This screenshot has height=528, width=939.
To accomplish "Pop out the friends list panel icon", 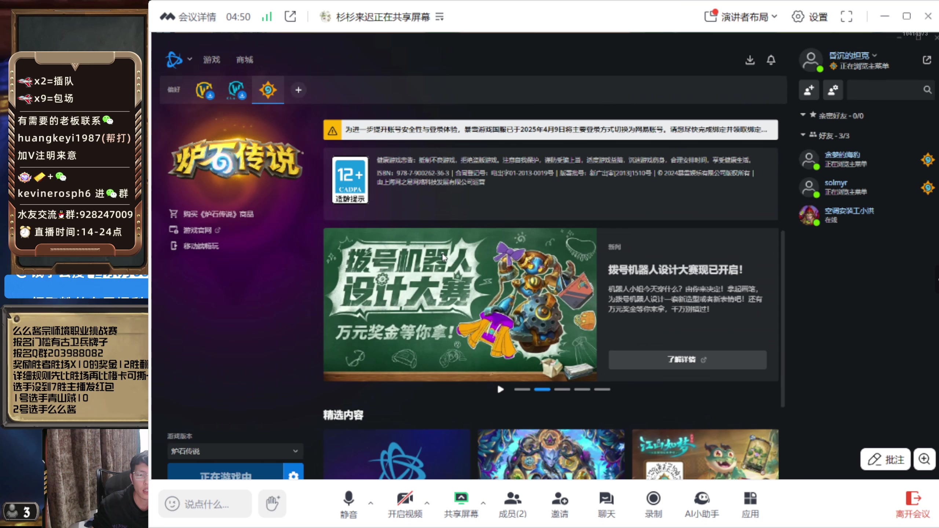I will (927, 60).
